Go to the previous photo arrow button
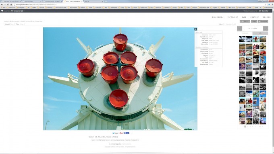 pyautogui.click(x=239, y=28)
